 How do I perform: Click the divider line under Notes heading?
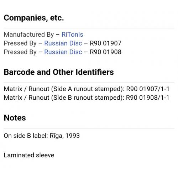[89, 128]
